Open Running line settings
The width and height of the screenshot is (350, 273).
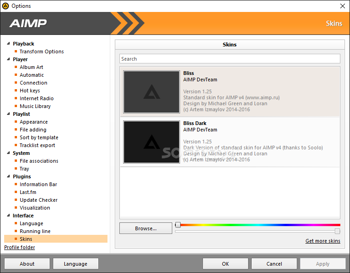(35, 232)
